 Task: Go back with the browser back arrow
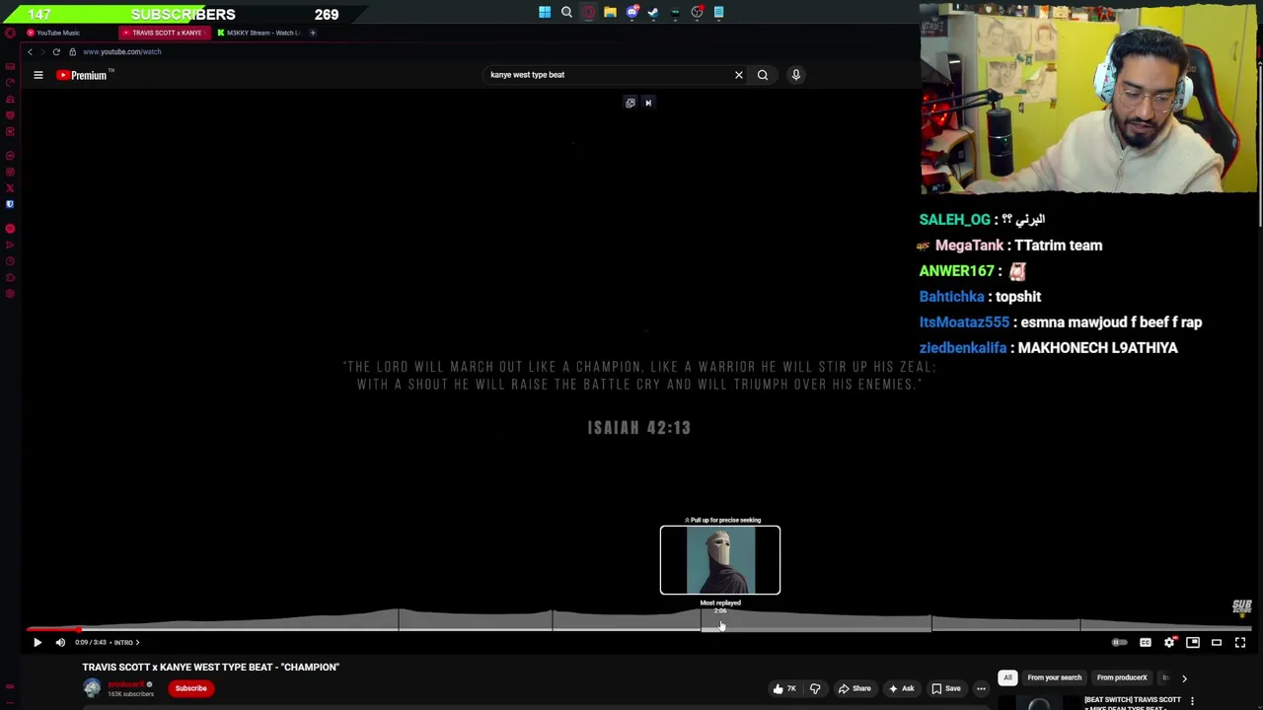pos(30,51)
